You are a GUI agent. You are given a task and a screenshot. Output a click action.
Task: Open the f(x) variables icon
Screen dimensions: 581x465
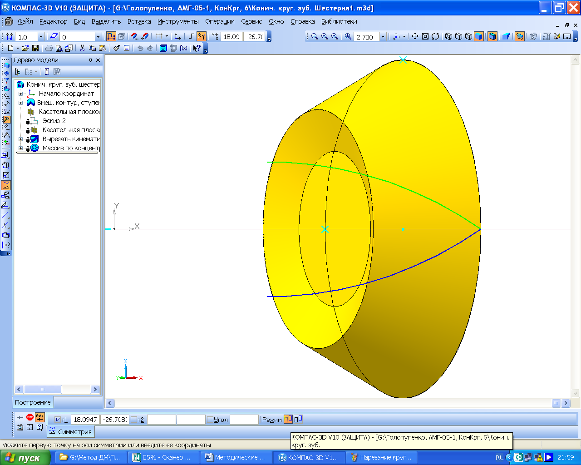[x=183, y=48]
